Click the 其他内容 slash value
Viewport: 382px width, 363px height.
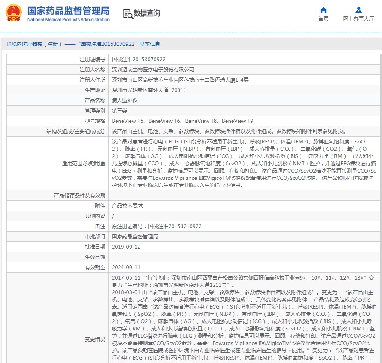tap(113, 216)
